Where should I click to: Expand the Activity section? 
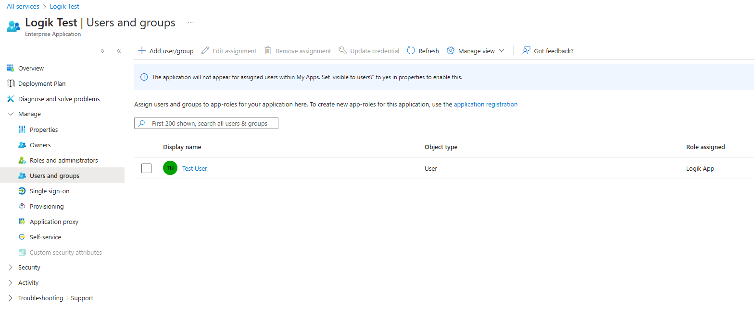pos(11,283)
